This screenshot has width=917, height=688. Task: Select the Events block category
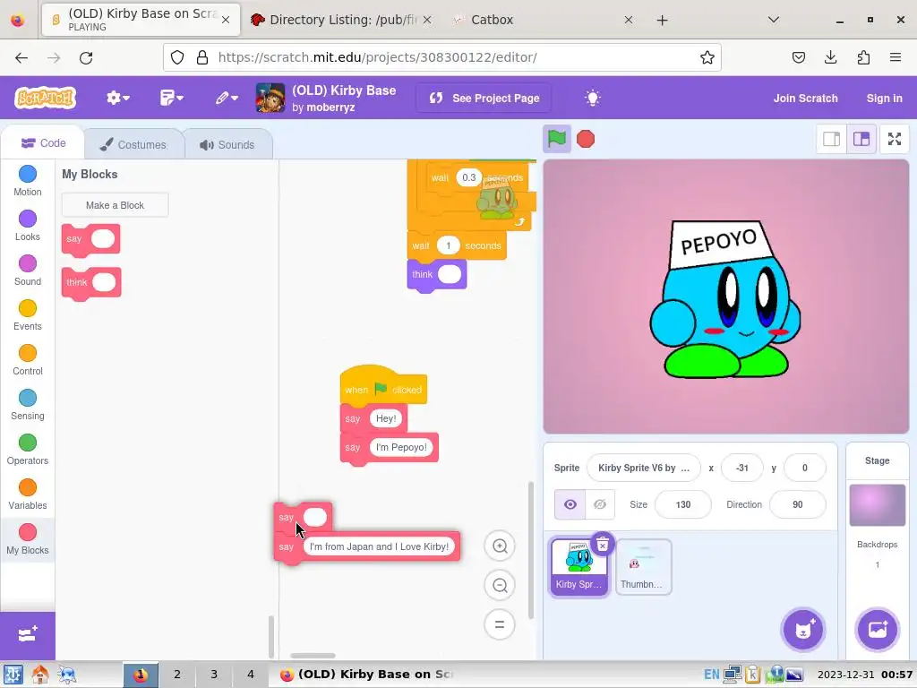[x=28, y=315]
